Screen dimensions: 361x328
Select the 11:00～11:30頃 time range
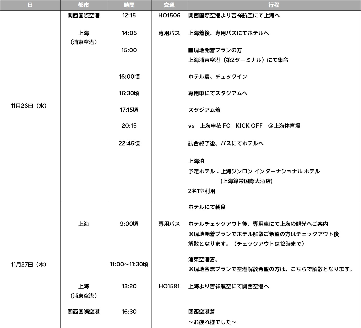click(x=129, y=264)
